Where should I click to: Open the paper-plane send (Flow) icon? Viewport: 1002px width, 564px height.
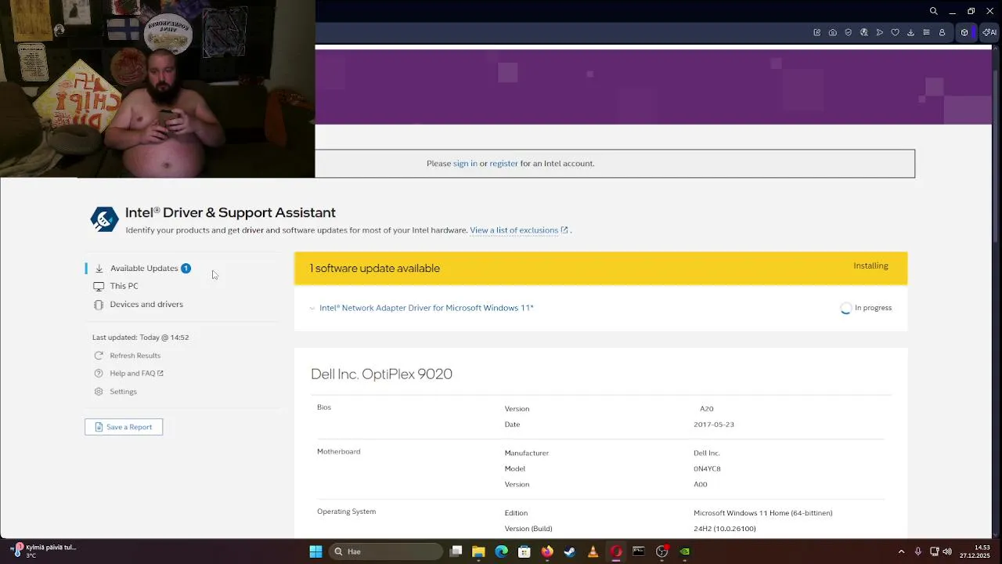pyautogui.click(x=880, y=32)
